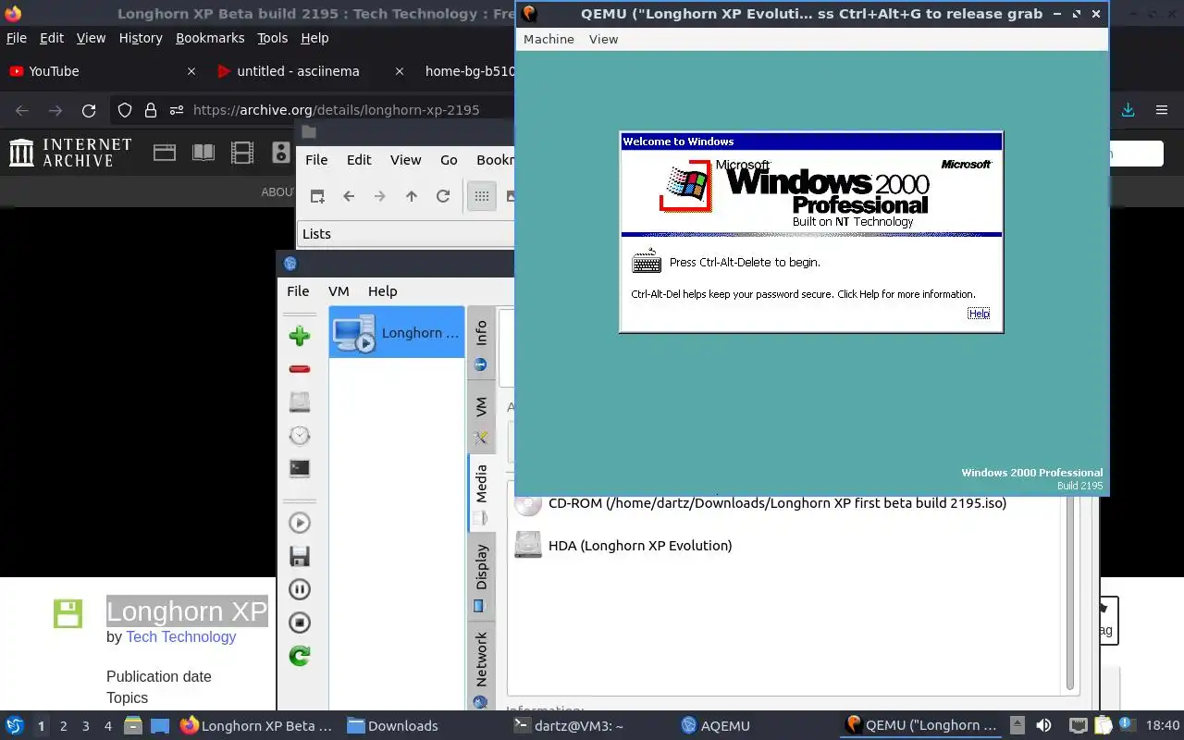Click the file manager new tab icon
Viewport: 1184px width, 740px height.
317,196
